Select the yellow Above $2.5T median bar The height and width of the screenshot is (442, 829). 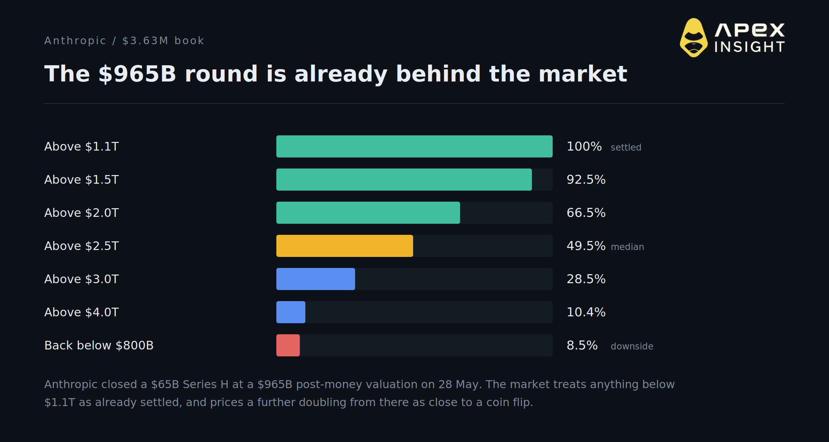[x=345, y=246]
